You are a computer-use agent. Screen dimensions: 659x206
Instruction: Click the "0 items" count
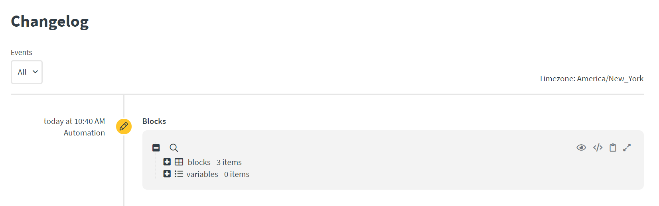click(x=237, y=174)
